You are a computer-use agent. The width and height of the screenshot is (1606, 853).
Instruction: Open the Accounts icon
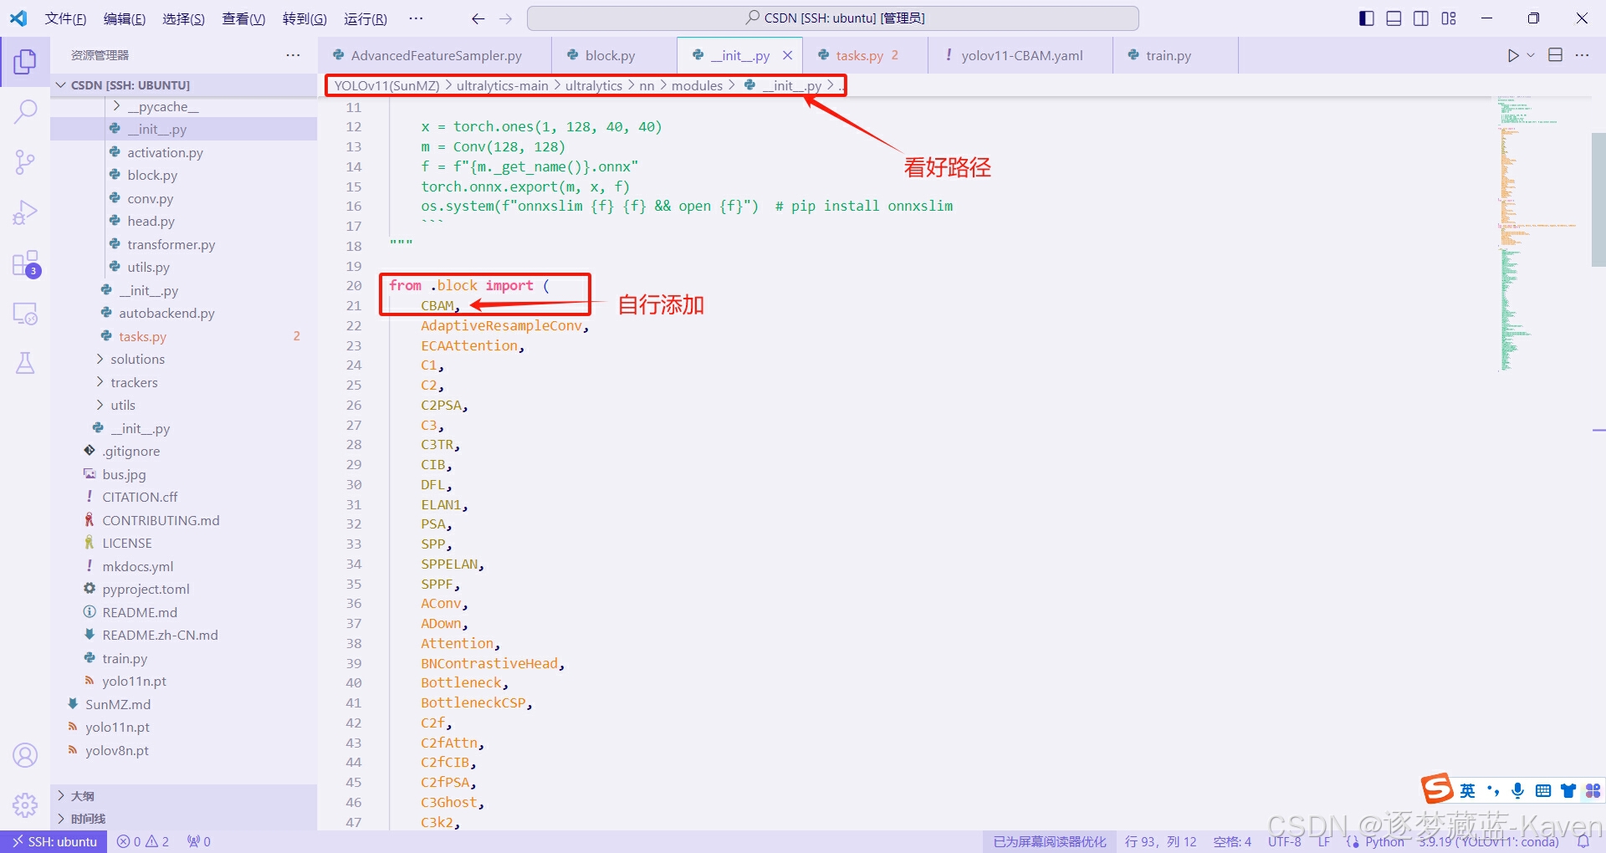click(25, 755)
